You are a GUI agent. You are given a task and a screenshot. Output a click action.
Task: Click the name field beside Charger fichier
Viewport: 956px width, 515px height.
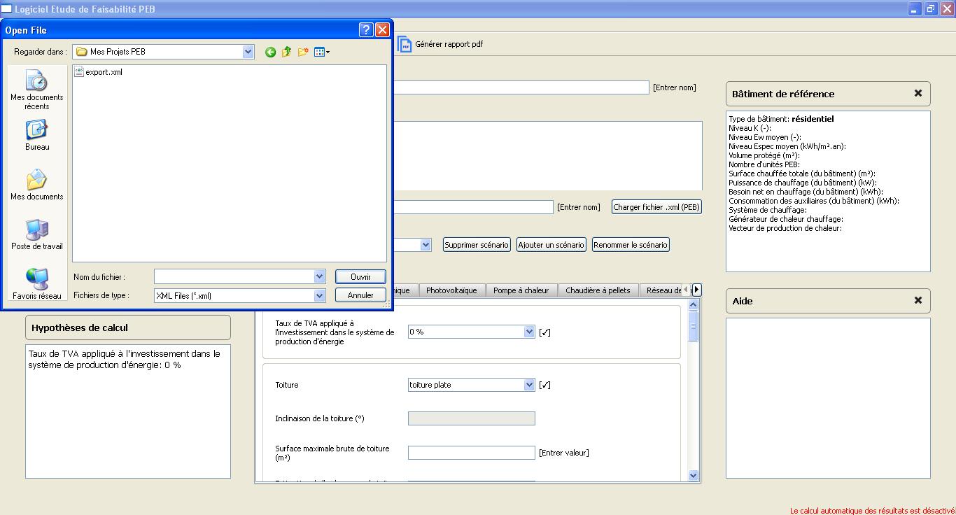[x=473, y=207]
